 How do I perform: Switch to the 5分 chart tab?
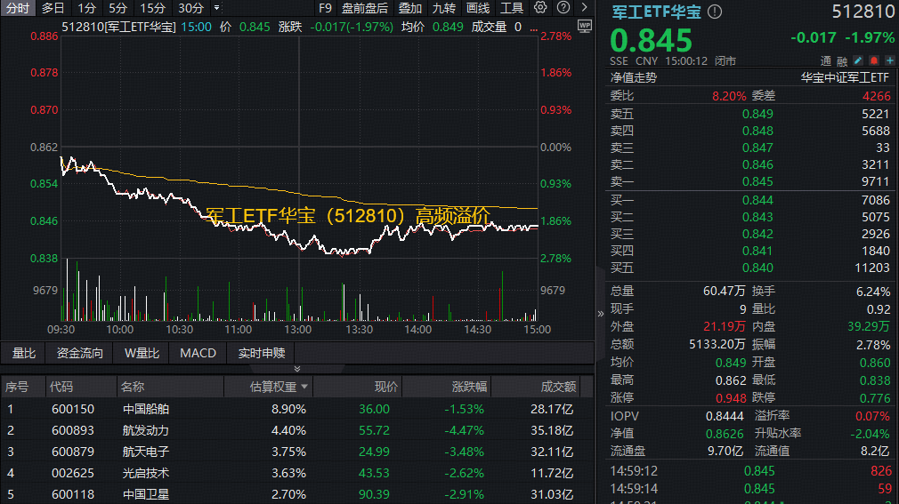coord(118,8)
